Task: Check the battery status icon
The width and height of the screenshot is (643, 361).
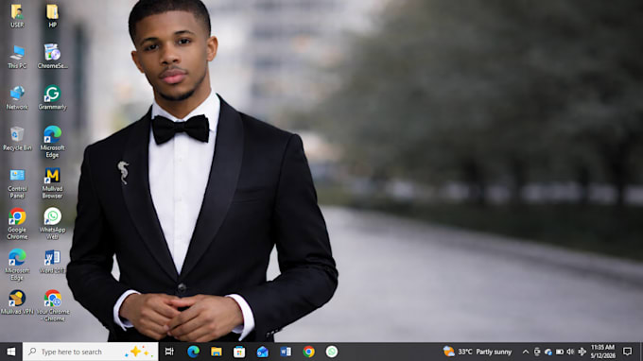Action: point(560,352)
